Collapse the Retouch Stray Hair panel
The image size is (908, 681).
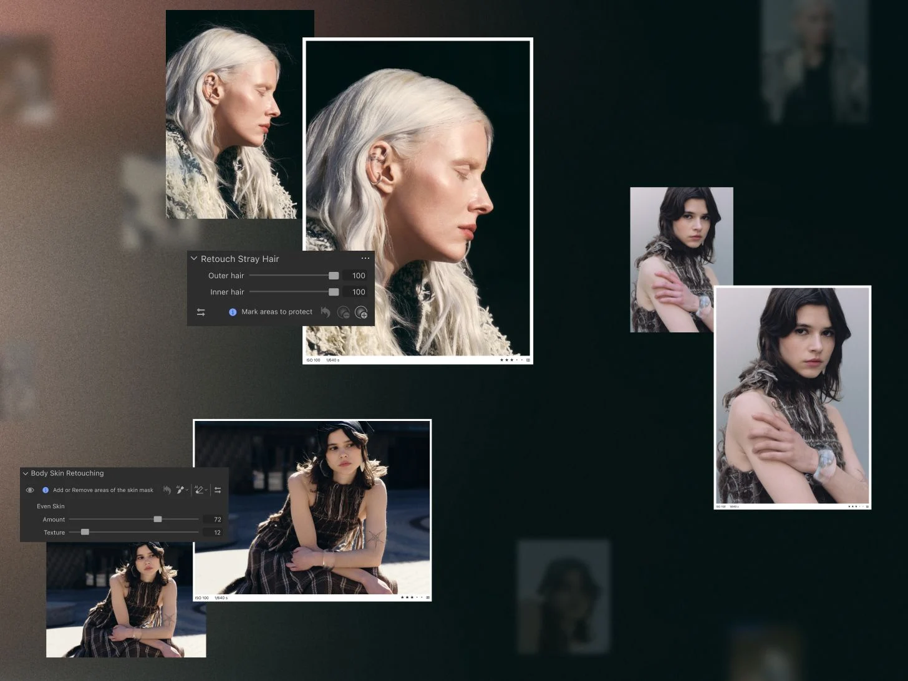pyautogui.click(x=194, y=258)
